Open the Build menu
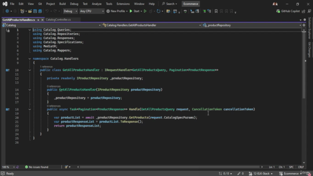 pos(63,4)
